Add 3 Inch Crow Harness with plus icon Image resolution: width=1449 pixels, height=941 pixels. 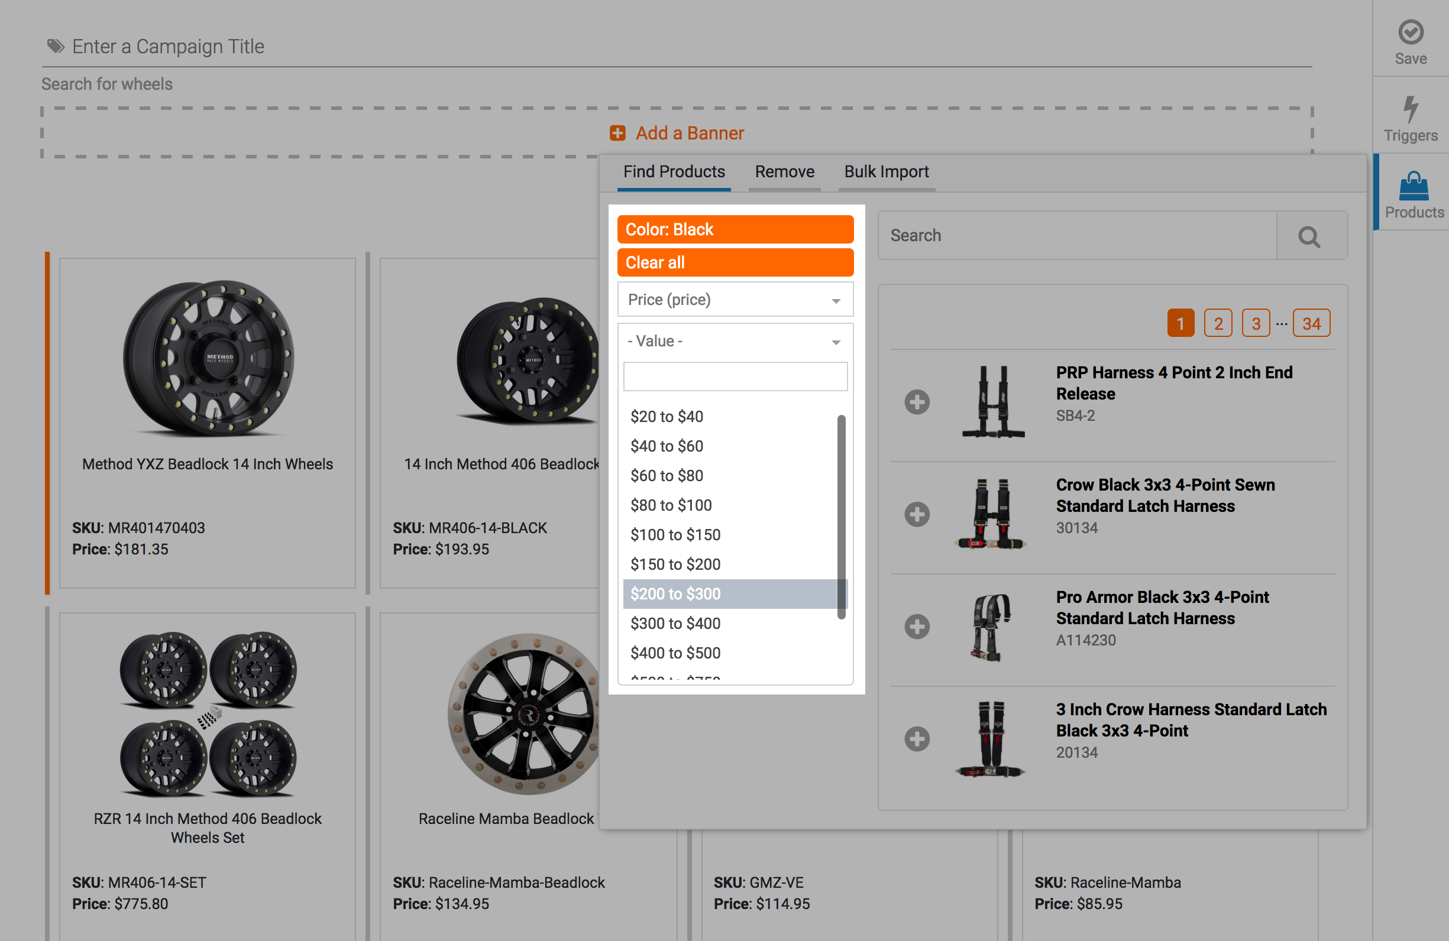tap(916, 739)
